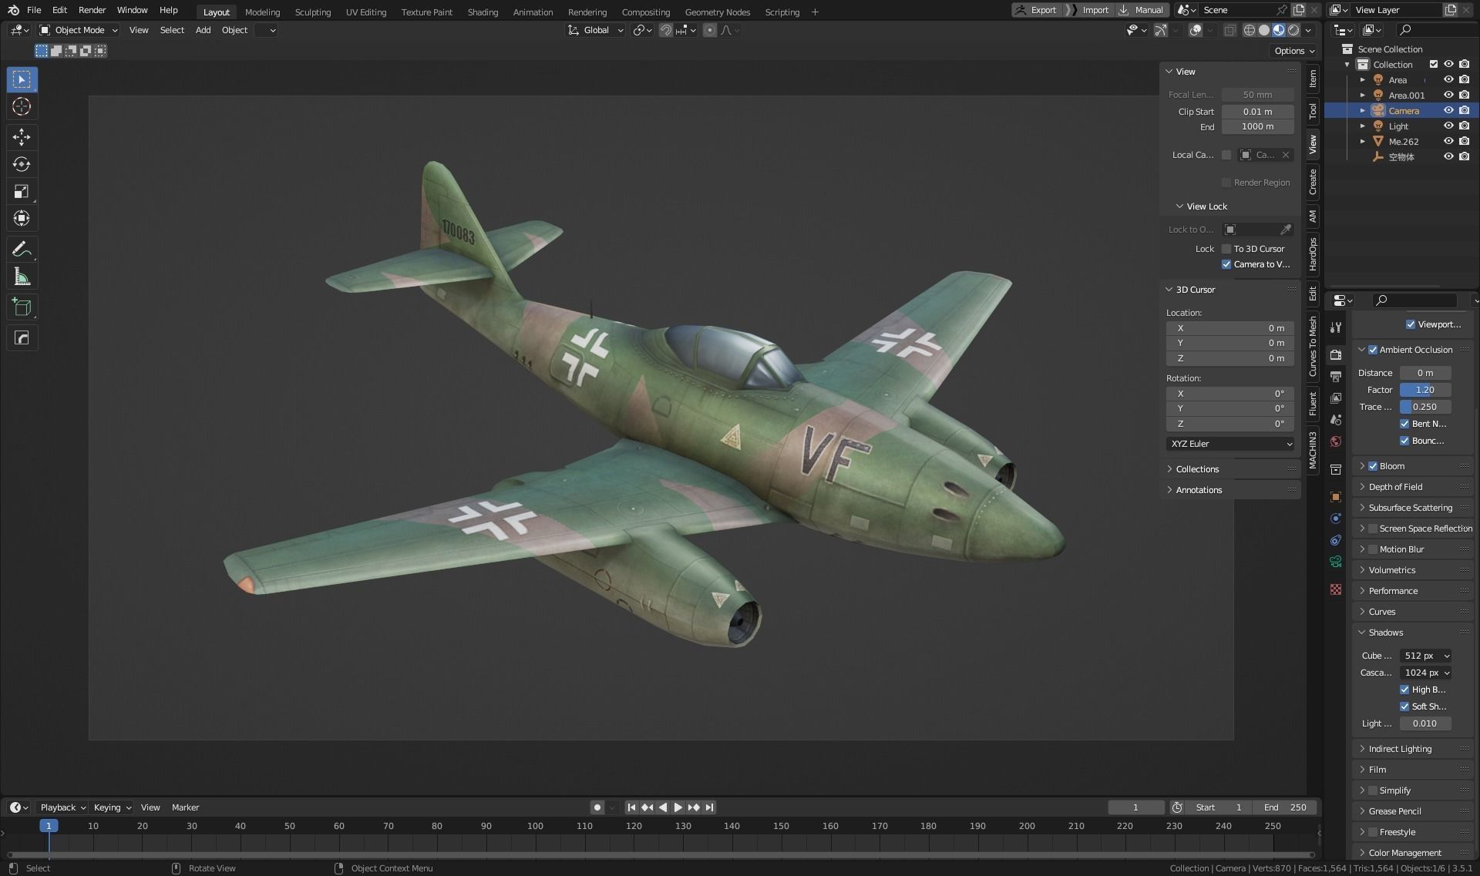Switch to the Modeling workspace tab
This screenshot has width=1480, height=876.
click(262, 12)
